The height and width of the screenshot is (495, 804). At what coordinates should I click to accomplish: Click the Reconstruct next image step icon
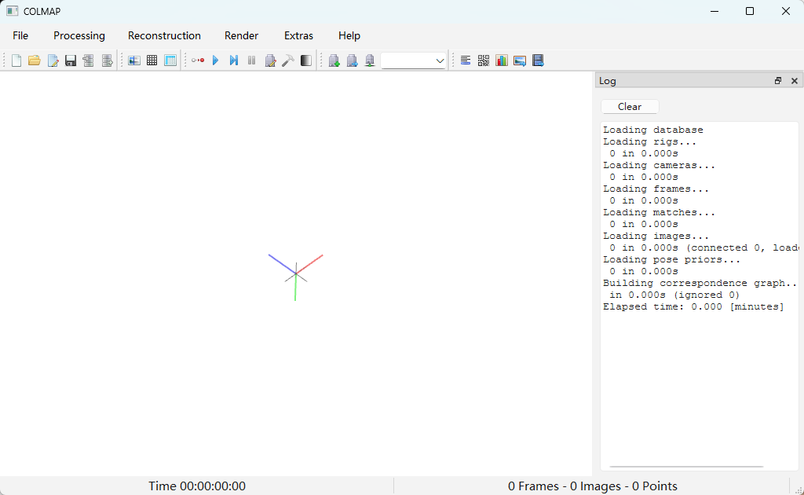pyautogui.click(x=234, y=60)
